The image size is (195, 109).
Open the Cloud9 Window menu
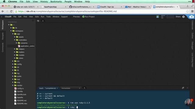pyautogui.click(x=56, y=17)
